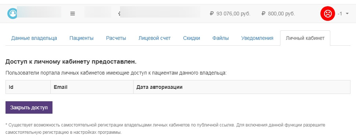Expand the dropdown arrow next to -1

347,14
